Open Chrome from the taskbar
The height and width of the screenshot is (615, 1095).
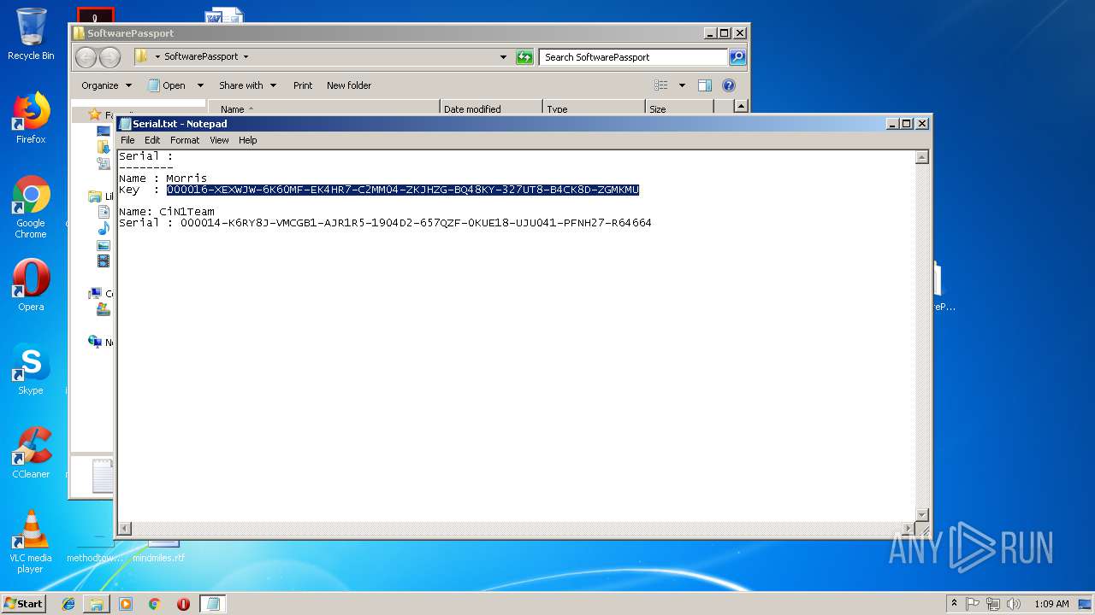[x=154, y=604]
